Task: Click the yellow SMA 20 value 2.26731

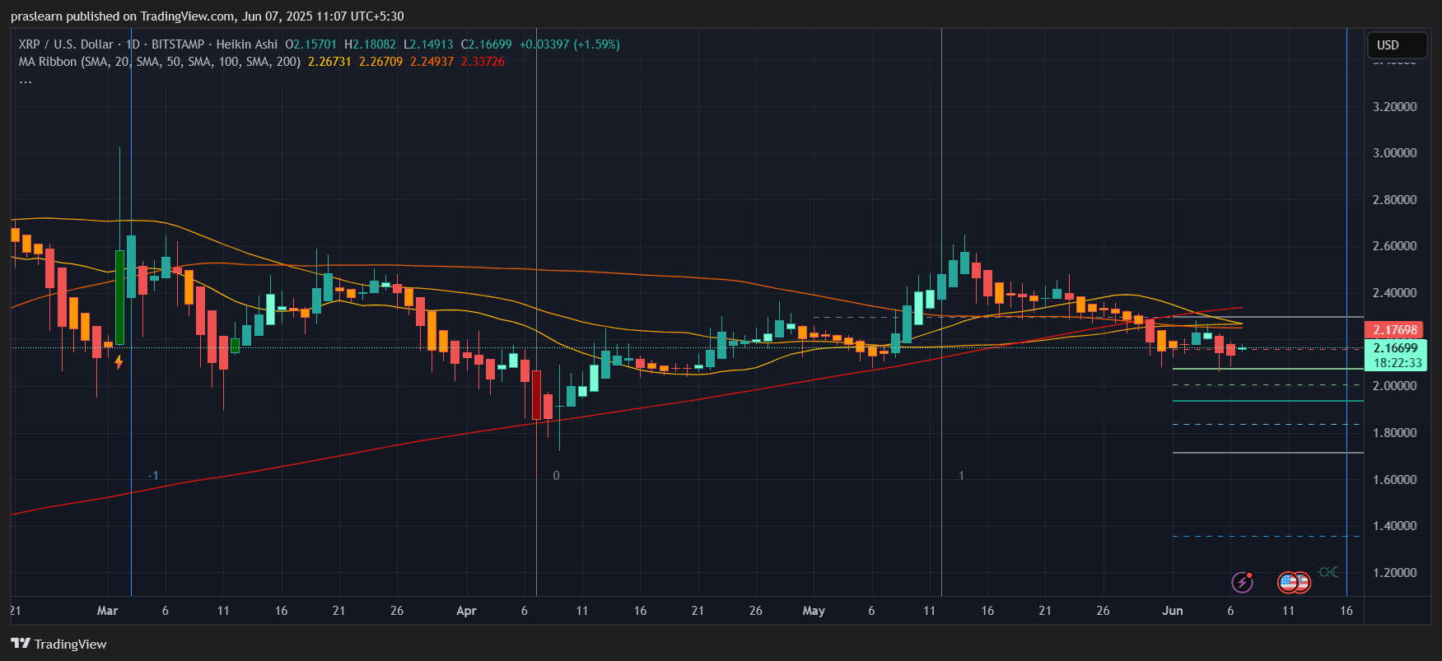Action: tap(329, 62)
